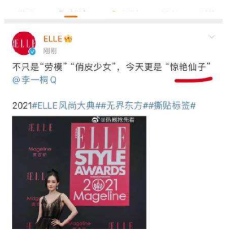The width and height of the screenshot is (235, 234).
Task: Click the 2021 text before hashtags
Action: [22, 106]
